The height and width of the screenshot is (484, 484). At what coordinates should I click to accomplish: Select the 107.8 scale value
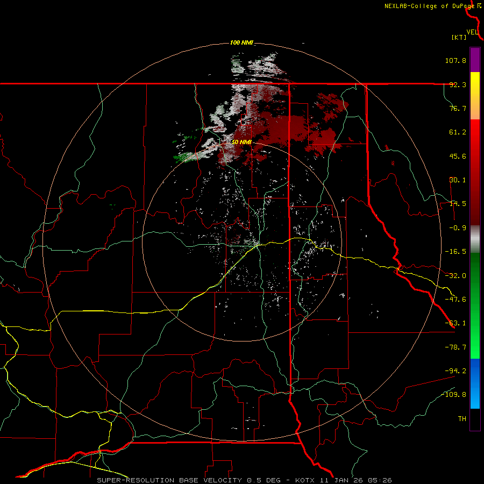tap(455, 60)
